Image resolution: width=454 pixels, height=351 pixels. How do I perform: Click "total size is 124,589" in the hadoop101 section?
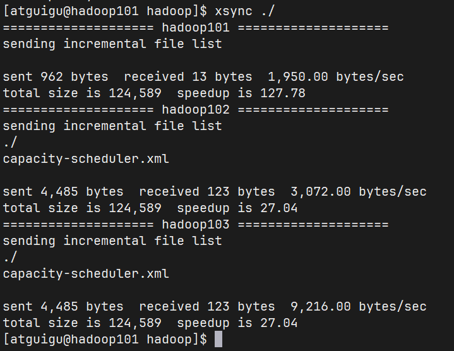click(85, 93)
